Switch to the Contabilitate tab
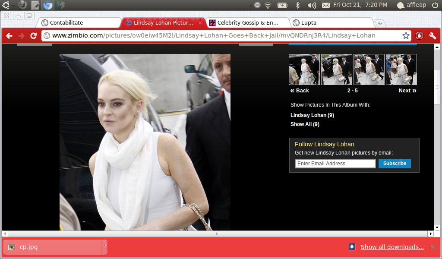Image resolution: width=442 pixels, height=259 pixels. tap(79, 23)
